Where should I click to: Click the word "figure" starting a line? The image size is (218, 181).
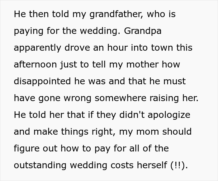(x=27, y=149)
